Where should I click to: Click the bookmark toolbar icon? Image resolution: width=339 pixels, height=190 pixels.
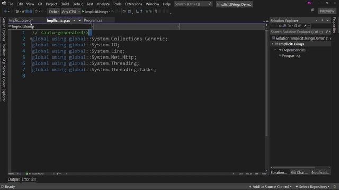point(155,11)
